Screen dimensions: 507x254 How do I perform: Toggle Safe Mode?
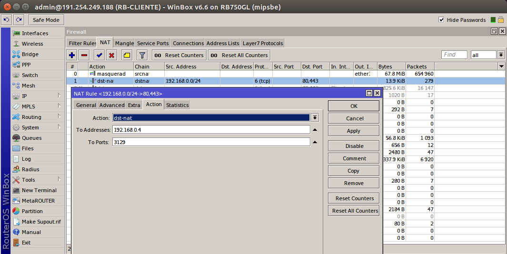point(46,20)
